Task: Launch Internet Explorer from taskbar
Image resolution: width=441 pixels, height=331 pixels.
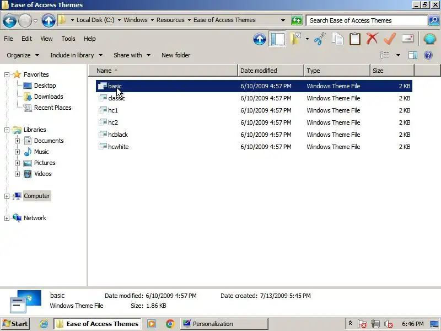Action: pos(44,324)
